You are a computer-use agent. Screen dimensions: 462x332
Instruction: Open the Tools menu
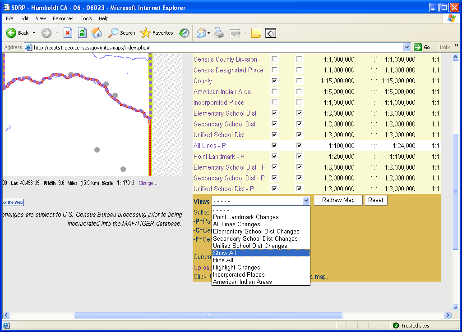[x=86, y=18]
